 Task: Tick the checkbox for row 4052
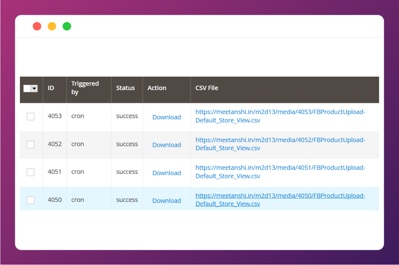point(31,144)
